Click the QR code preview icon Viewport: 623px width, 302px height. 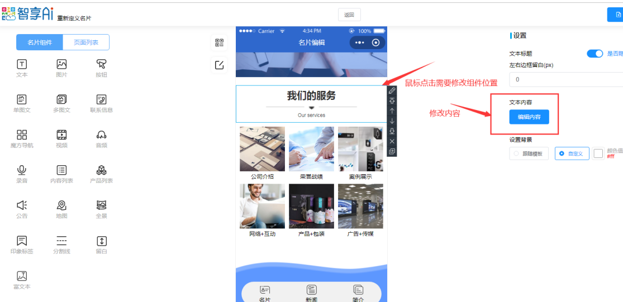tap(219, 44)
